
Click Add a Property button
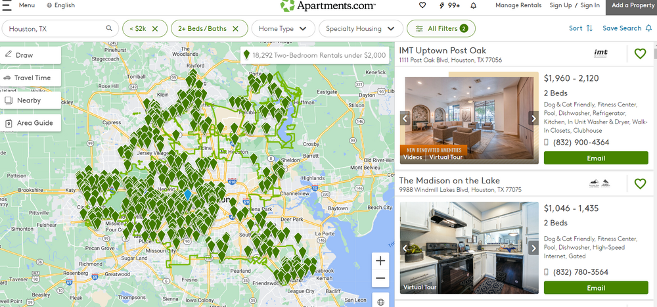click(633, 5)
